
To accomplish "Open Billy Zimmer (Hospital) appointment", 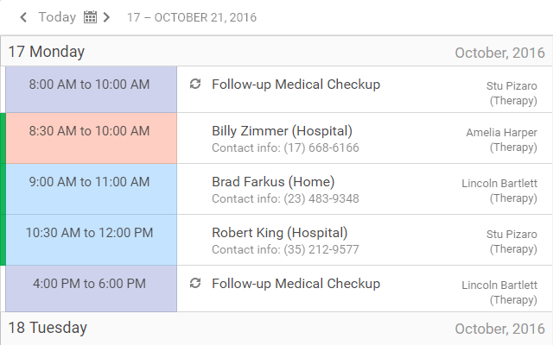I will 282,131.
